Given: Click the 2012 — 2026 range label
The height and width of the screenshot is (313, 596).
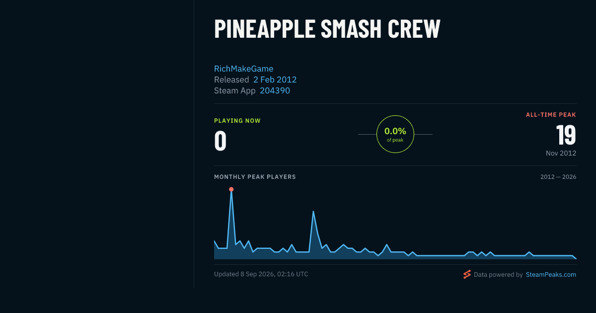Looking at the screenshot, I should [558, 177].
